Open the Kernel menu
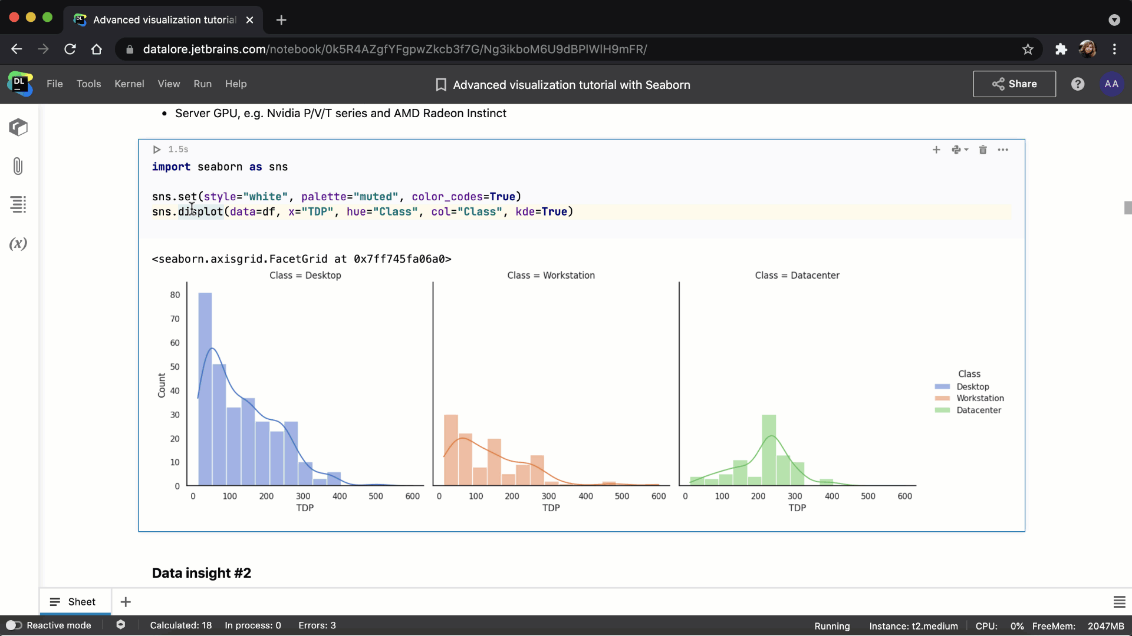Image resolution: width=1132 pixels, height=636 pixels. pos(129,84)
